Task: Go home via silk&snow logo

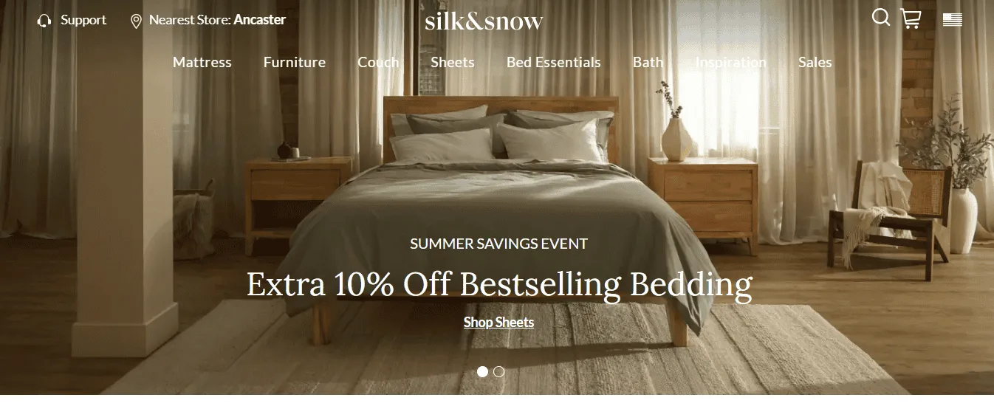Action: [484, 21]
